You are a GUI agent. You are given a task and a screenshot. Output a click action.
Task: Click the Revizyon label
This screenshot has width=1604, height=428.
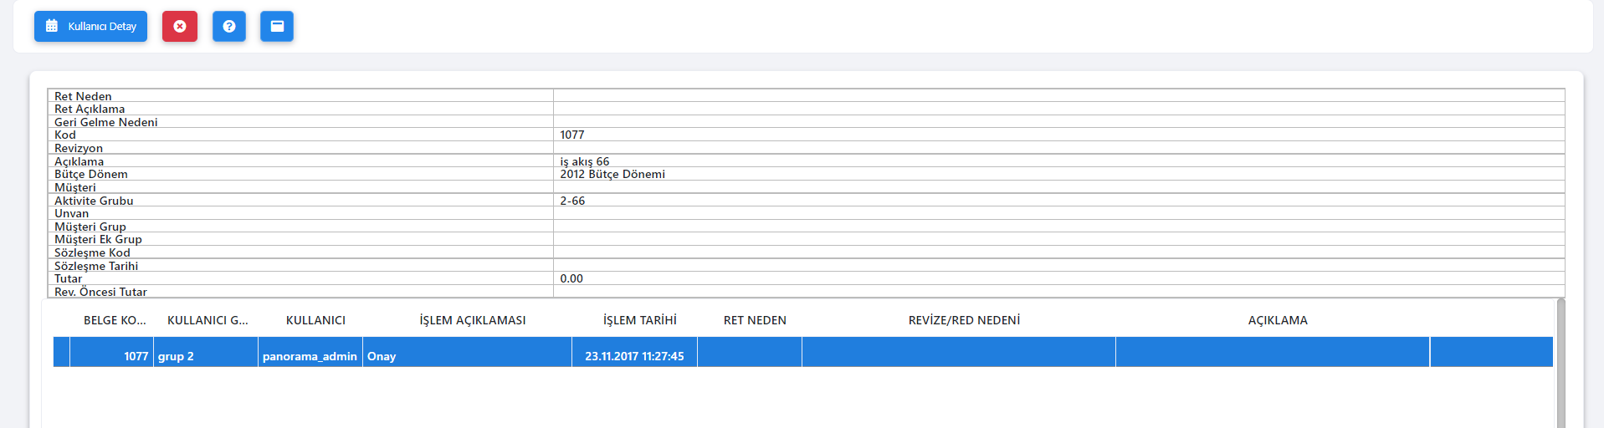point(79,148)
